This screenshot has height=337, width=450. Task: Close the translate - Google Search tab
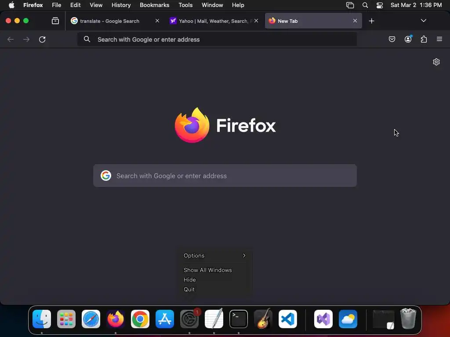157,21
